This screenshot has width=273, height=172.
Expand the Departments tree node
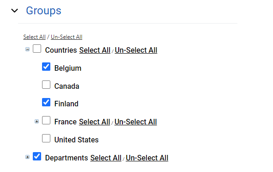[27, 157]
